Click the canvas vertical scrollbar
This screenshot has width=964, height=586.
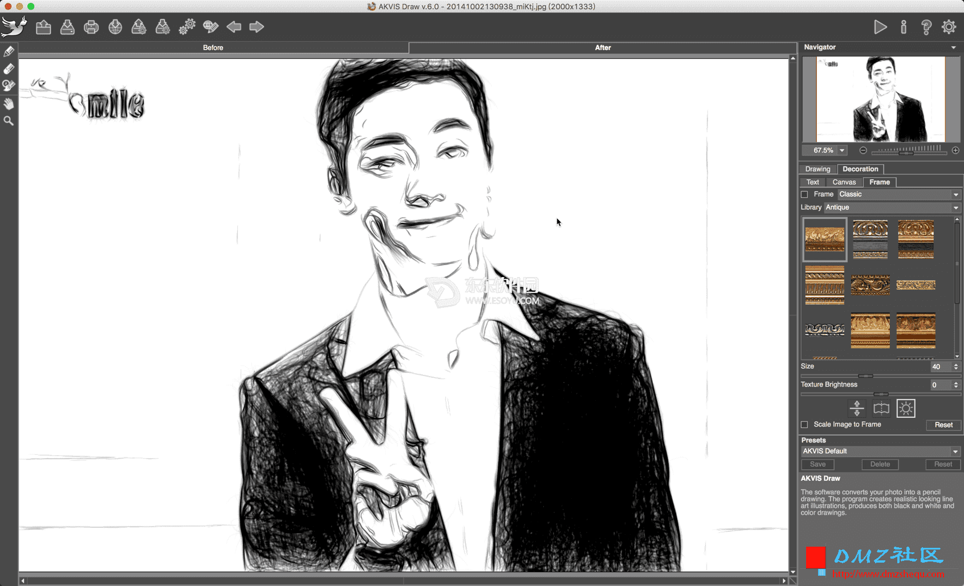[x=792, y=315]
